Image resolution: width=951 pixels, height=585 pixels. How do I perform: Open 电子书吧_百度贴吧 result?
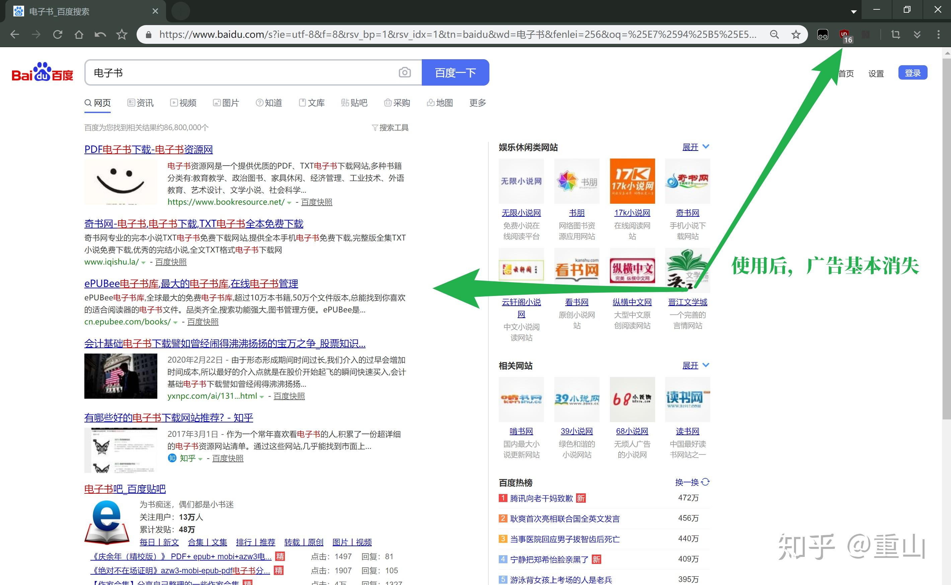click(x=125, y=489)
